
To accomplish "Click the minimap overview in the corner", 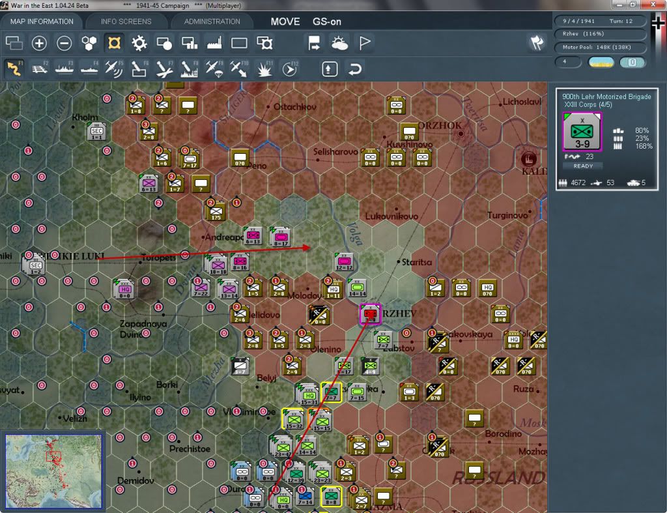I will click(x=53, y=471).
